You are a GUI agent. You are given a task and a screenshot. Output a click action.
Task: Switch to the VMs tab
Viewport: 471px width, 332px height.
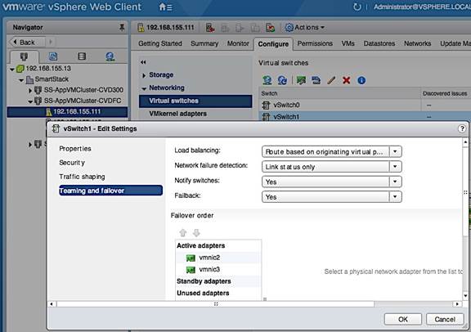pos(348,43)
